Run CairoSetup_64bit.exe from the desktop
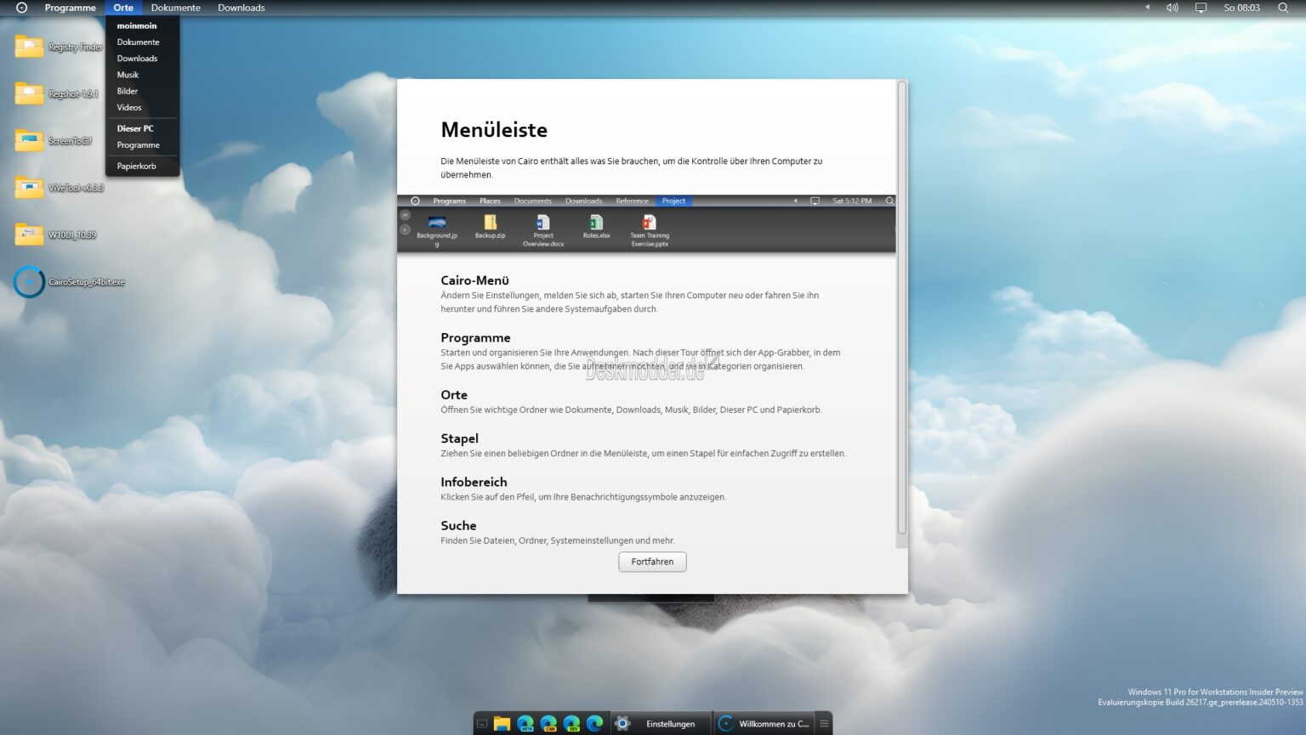Image resolution: width=1306 pixels, height=735 pixels. point(30,281)
